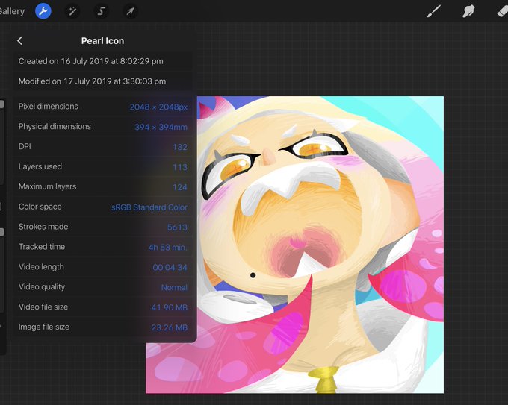This screenshot has height=405, width=508.
Task: Click the Physical dimensions label
Action: pos(55,127)
